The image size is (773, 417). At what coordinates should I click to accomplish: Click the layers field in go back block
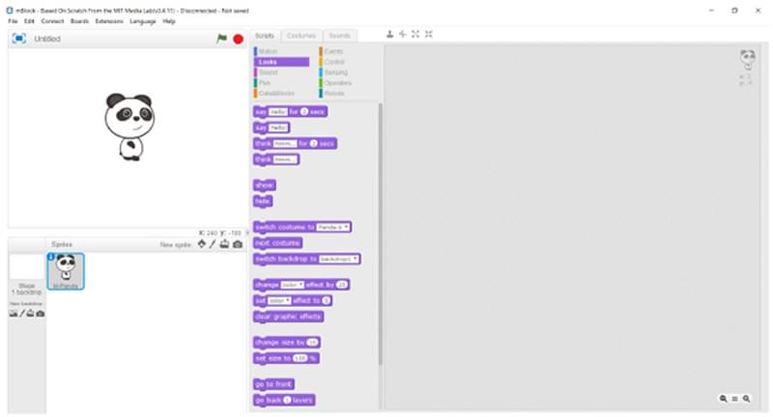[287, 400]
